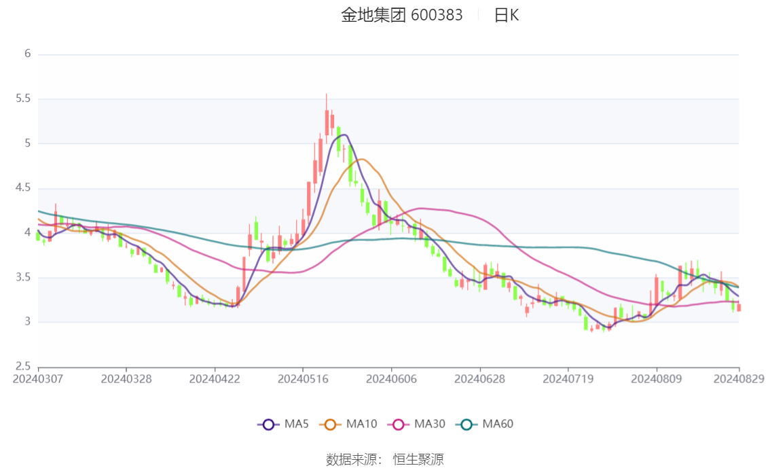Select the date label 20240422
770x468 pixels.
(x=215, y=379)
